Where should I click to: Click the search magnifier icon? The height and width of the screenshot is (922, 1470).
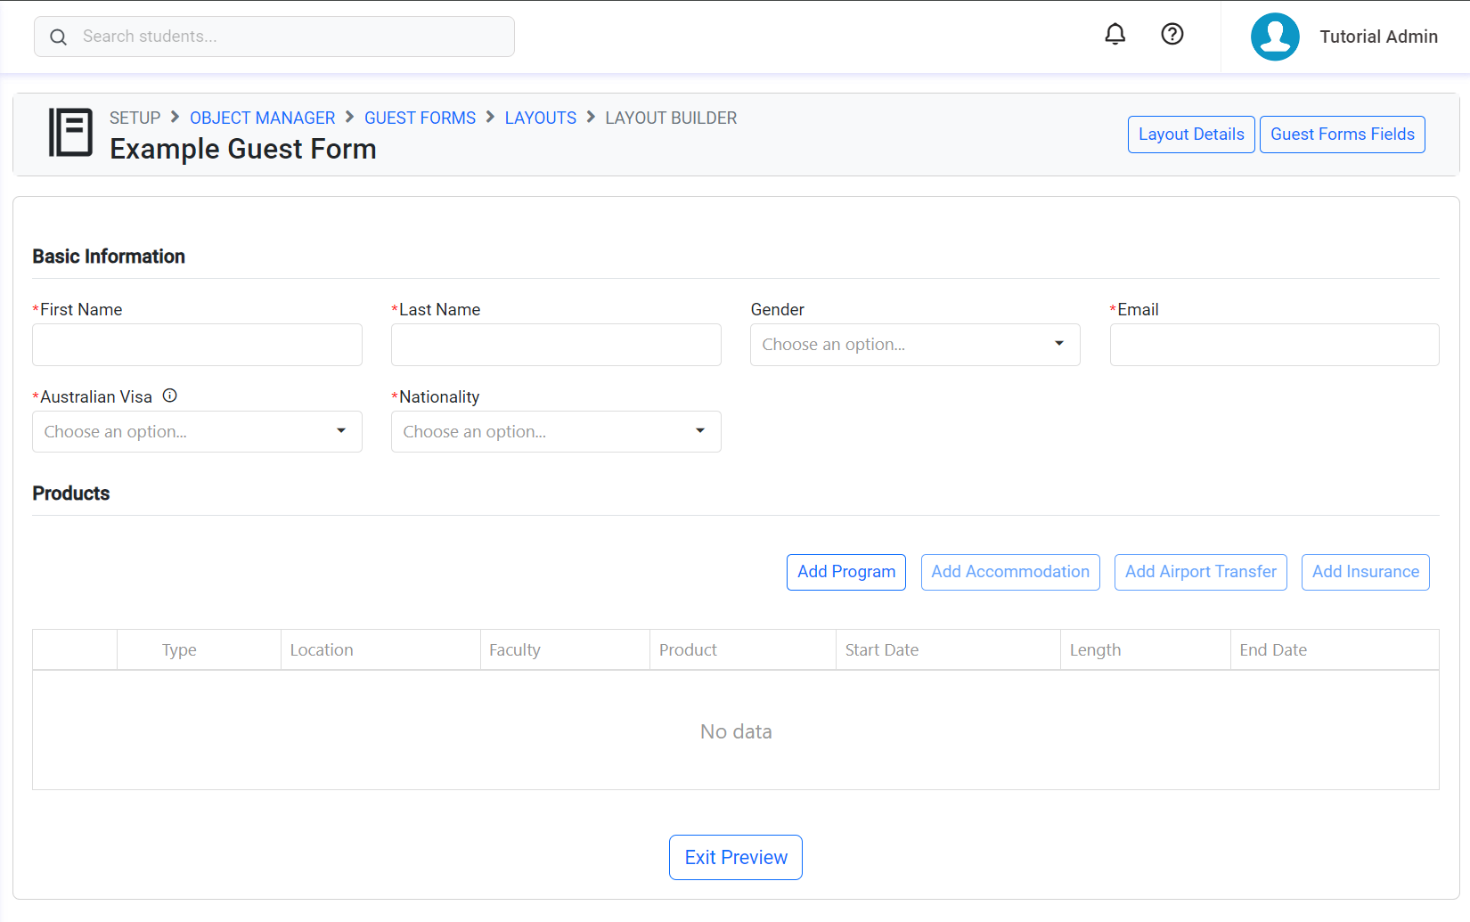pyautogui.click(x=59, y=37)
